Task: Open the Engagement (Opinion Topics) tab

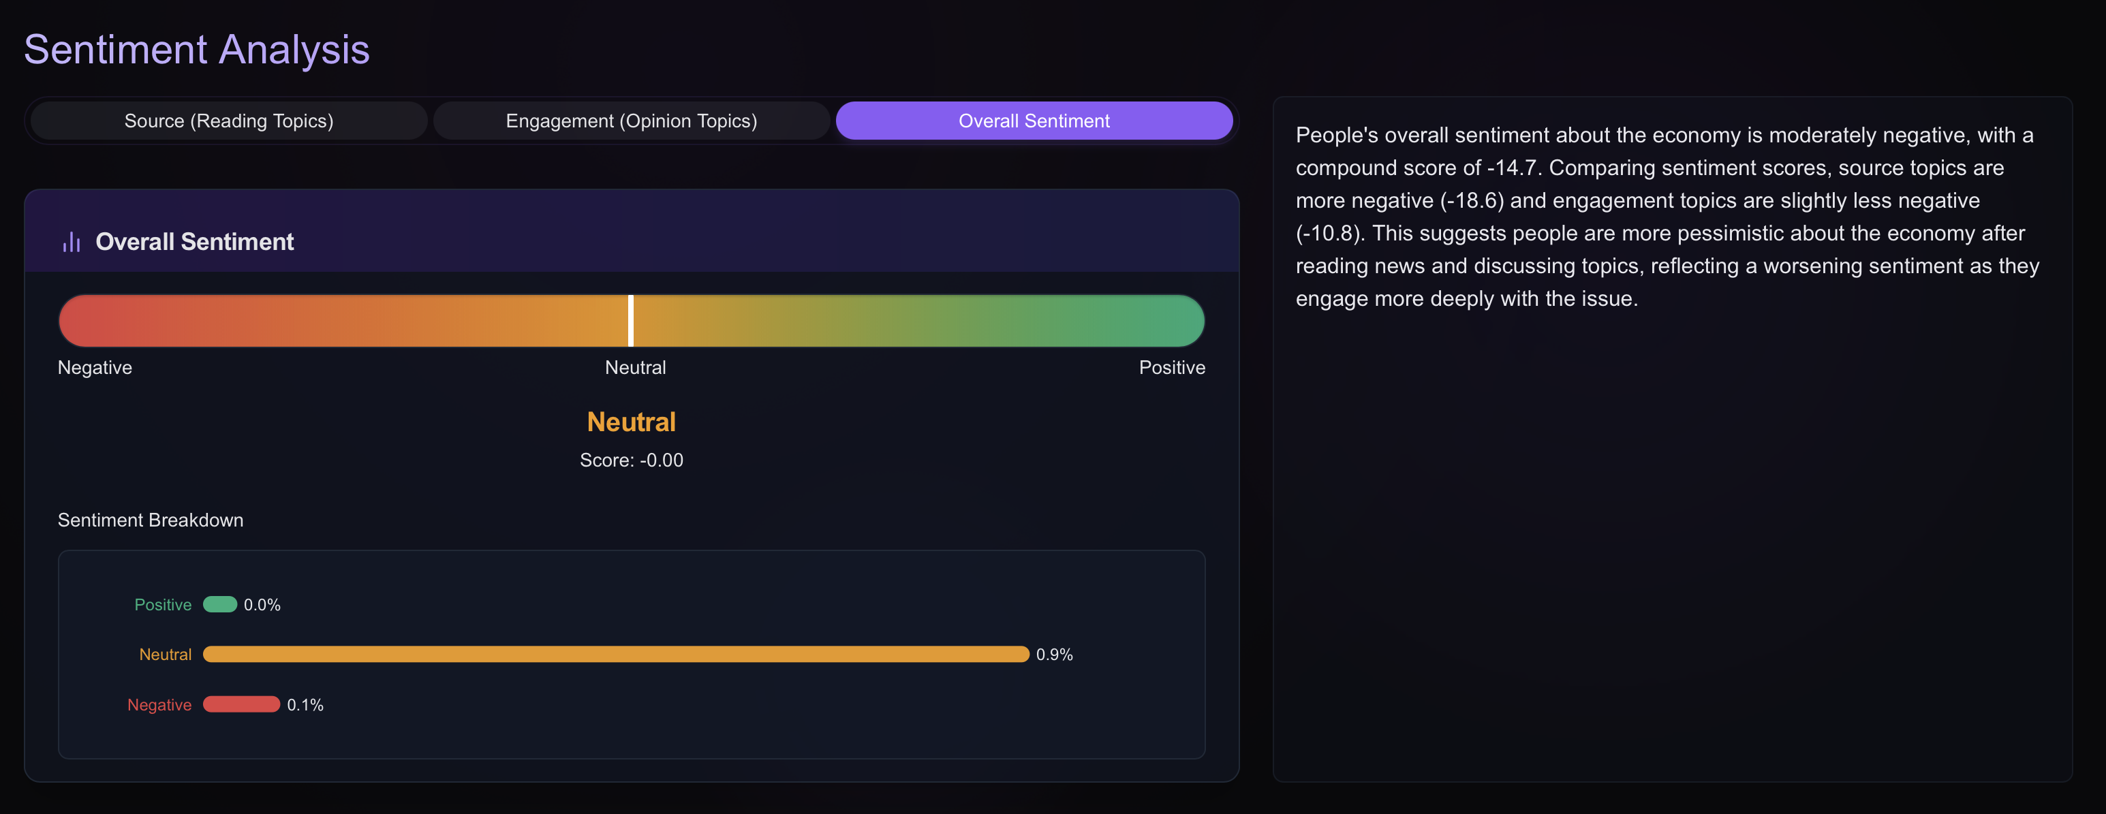Action: coord(631,120)
